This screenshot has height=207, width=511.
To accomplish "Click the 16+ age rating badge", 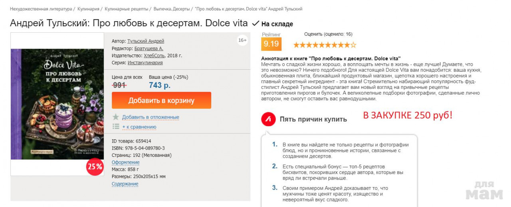I will click(242, 40).
